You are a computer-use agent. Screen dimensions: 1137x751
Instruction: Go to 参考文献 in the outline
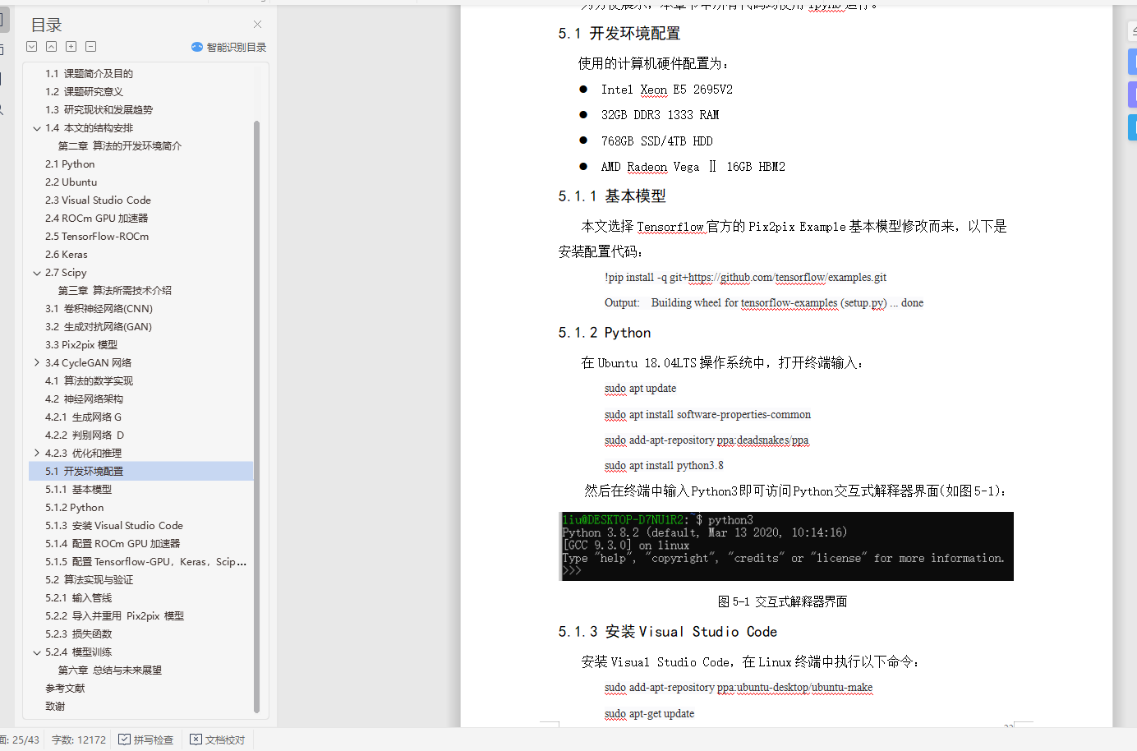click(x=65, y=689)
